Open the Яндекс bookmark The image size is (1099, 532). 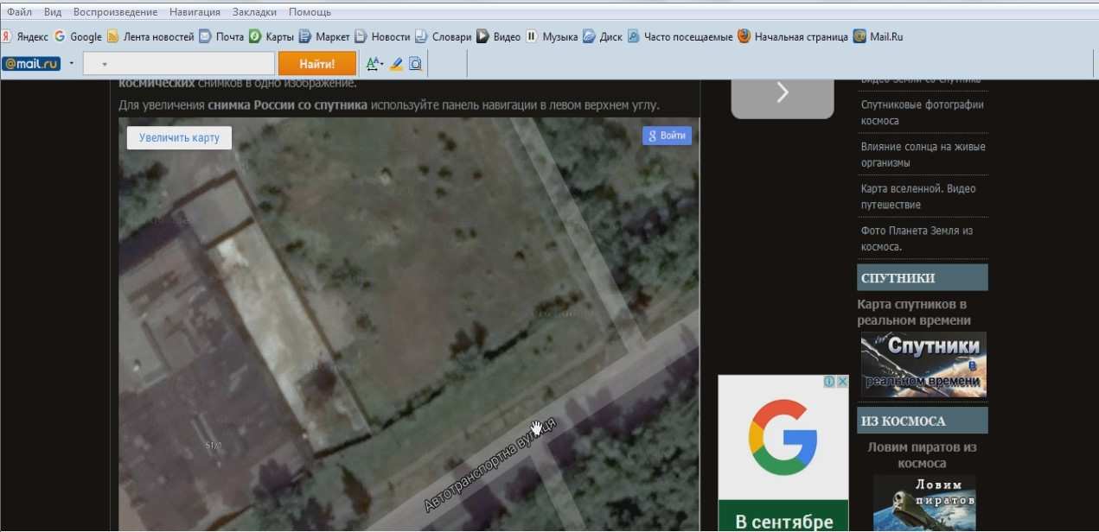click(x=24, y=37)
